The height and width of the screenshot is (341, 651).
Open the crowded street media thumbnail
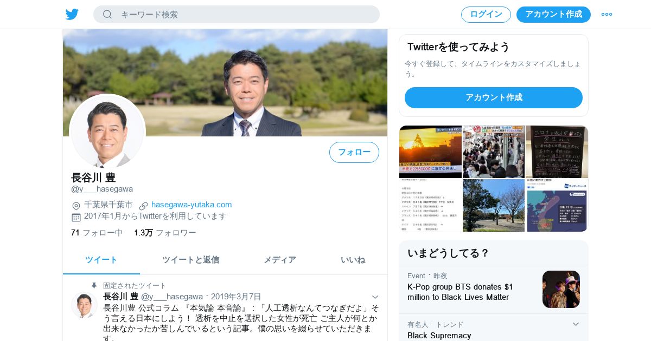tap(494, 152)
